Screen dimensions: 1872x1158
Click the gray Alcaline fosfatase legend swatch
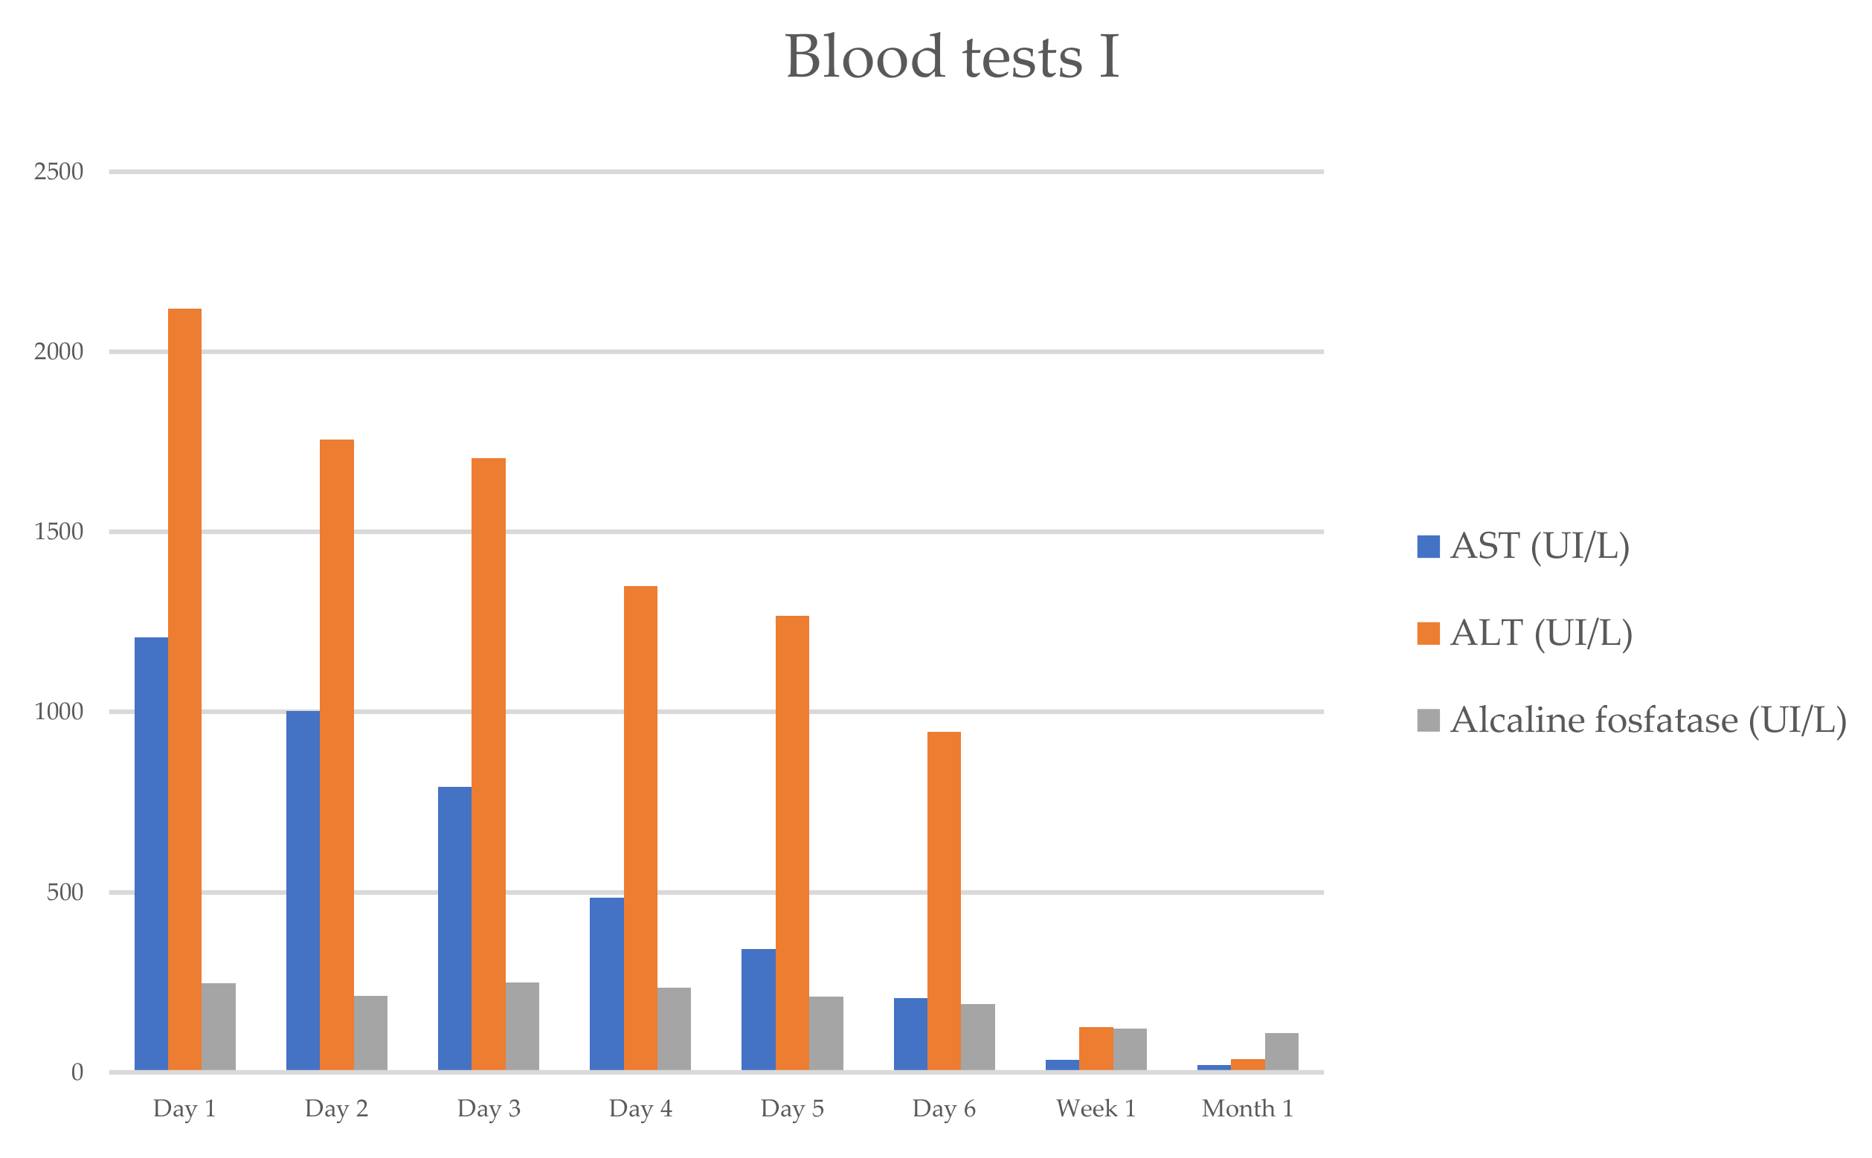coord(1428,720)
